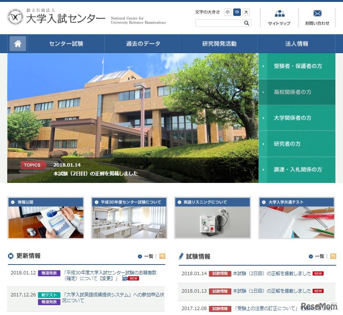Click the home icon in the navigation bar
This screenshot has width=343, height=315.
coord(17,43)
